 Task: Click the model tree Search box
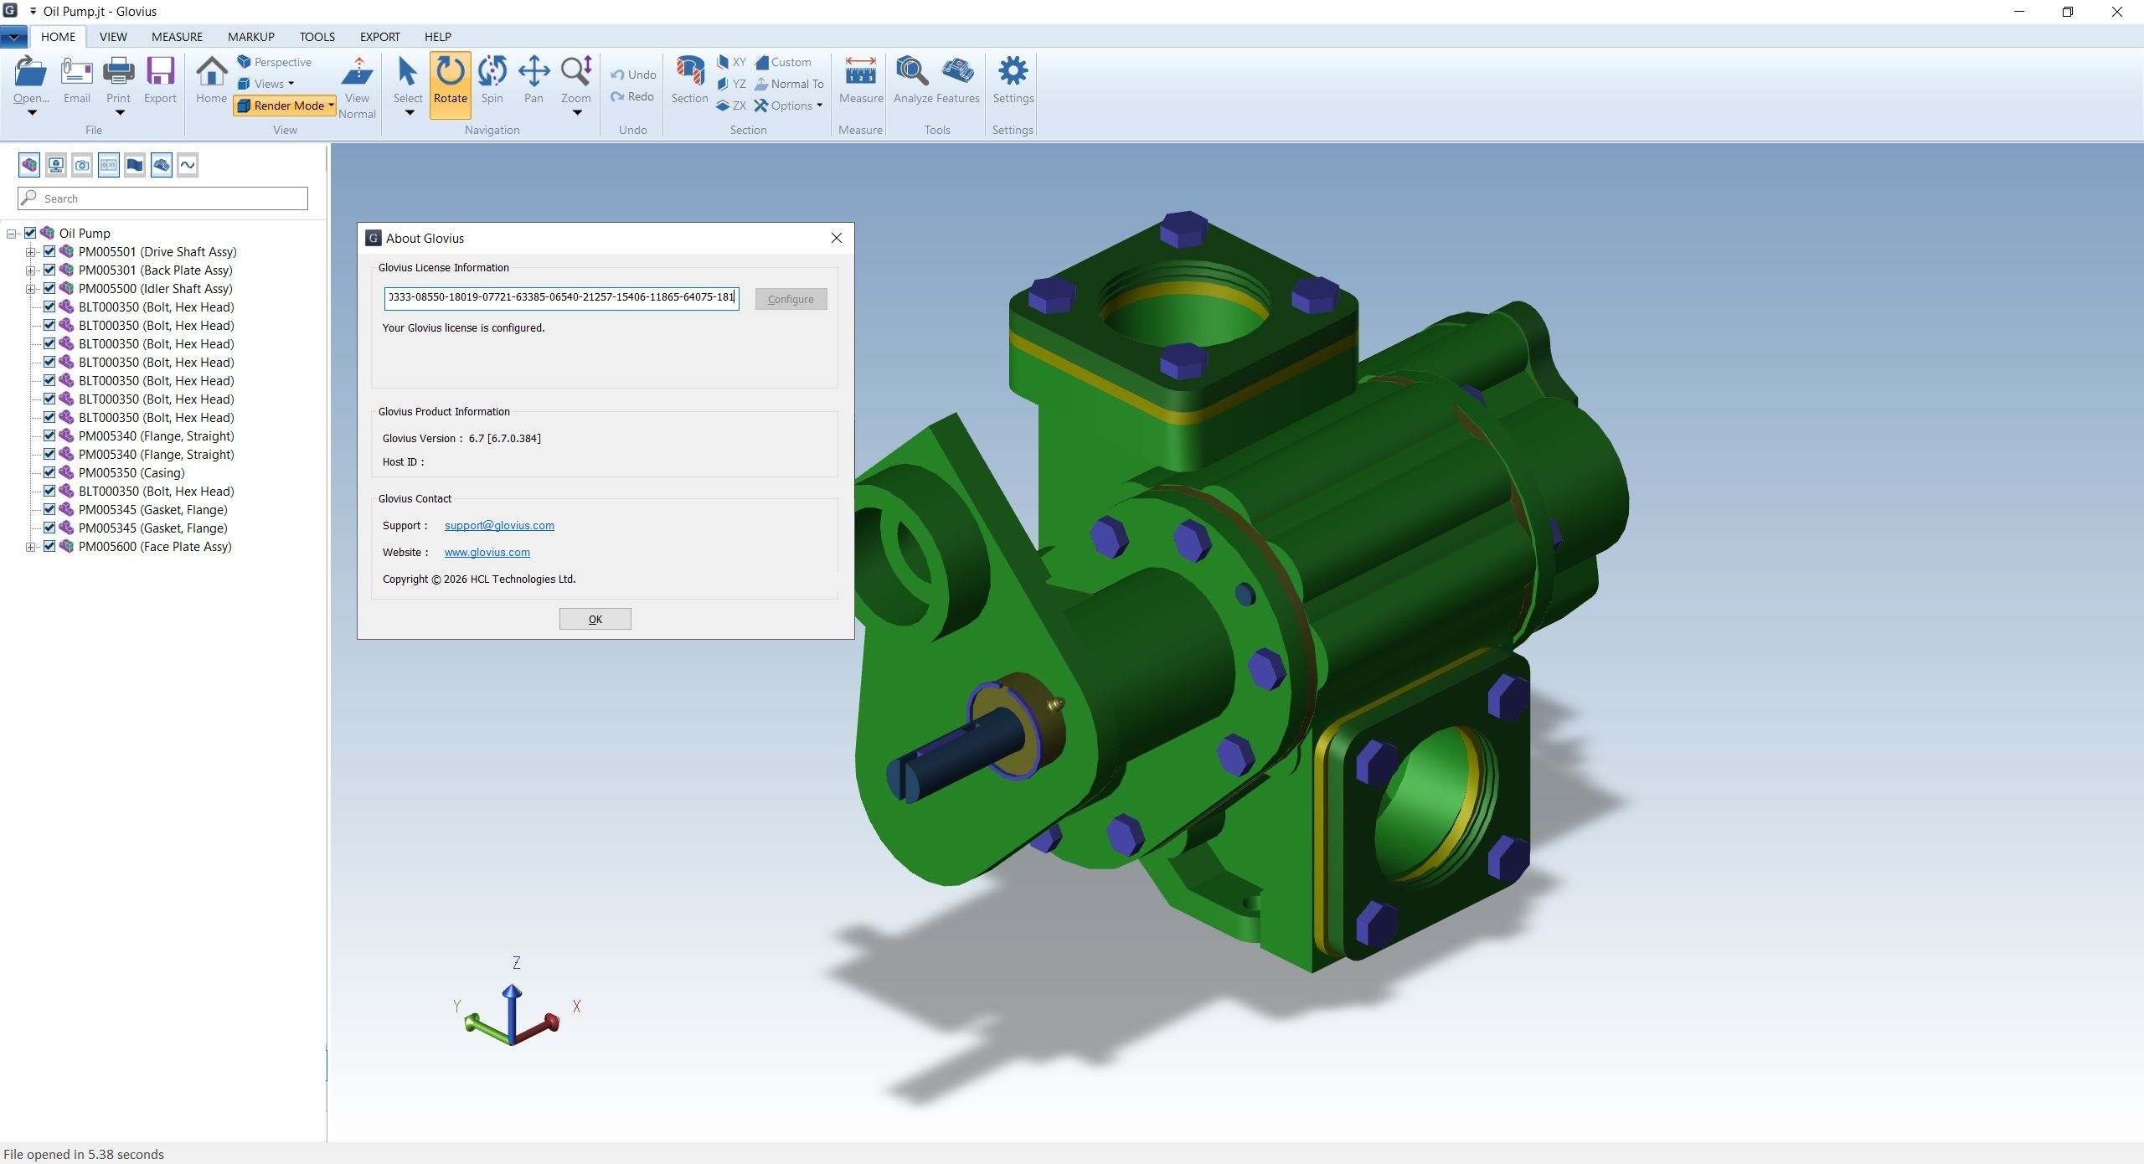[163, 198]
